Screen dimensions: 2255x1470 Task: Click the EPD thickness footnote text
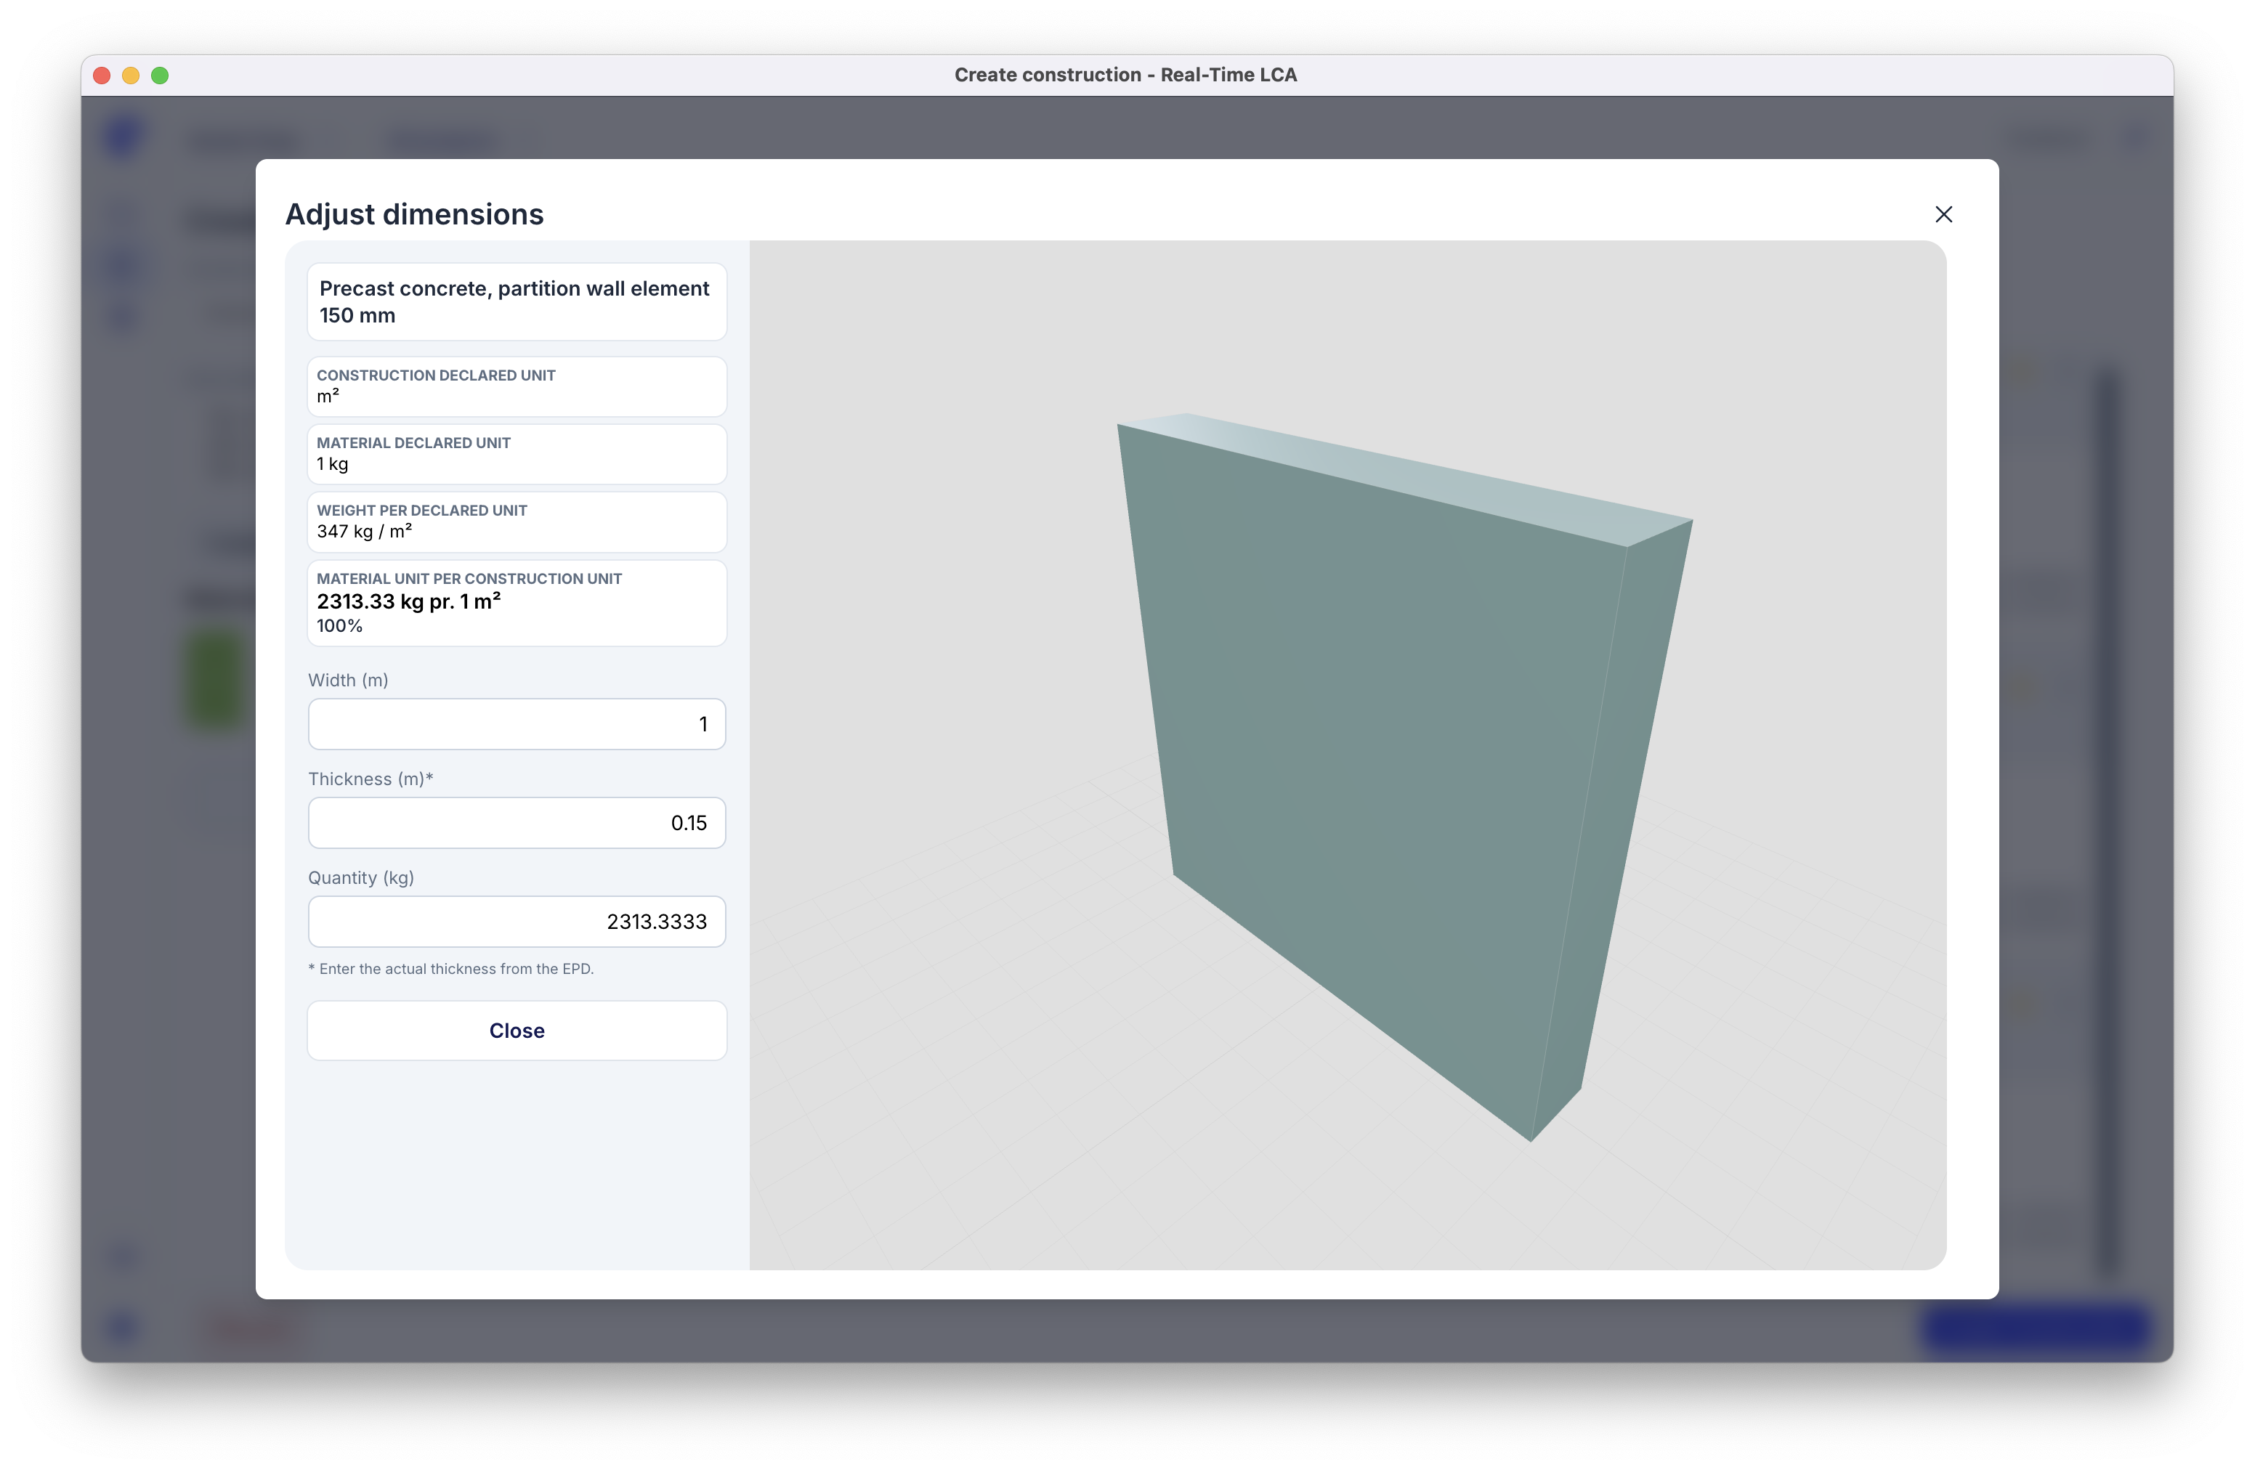click(x=451, y=969)
